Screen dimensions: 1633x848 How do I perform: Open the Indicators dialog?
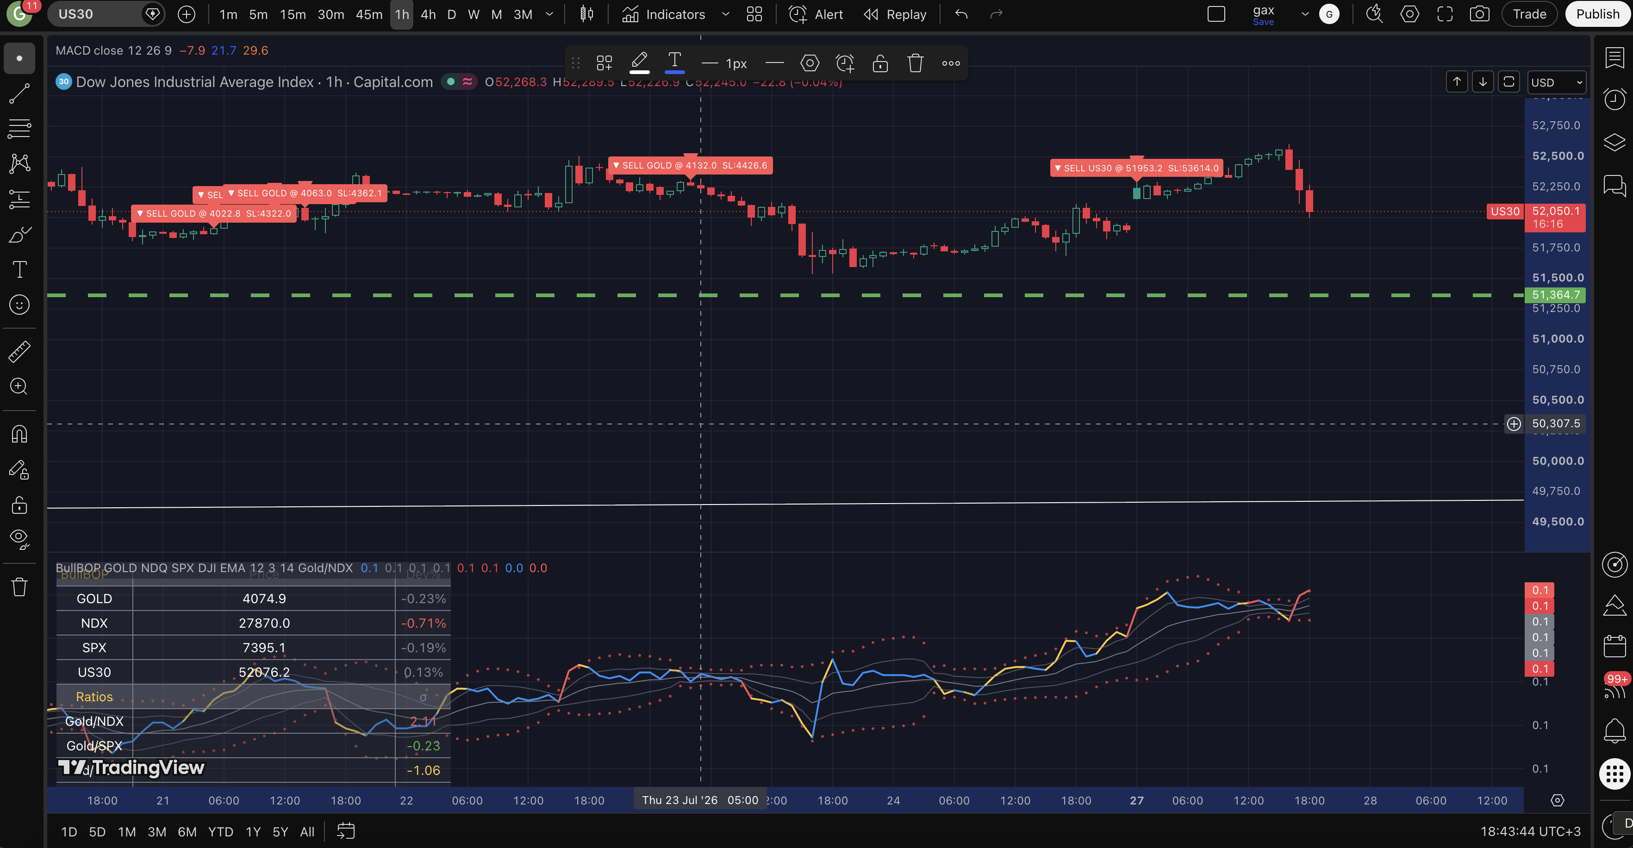663,14
